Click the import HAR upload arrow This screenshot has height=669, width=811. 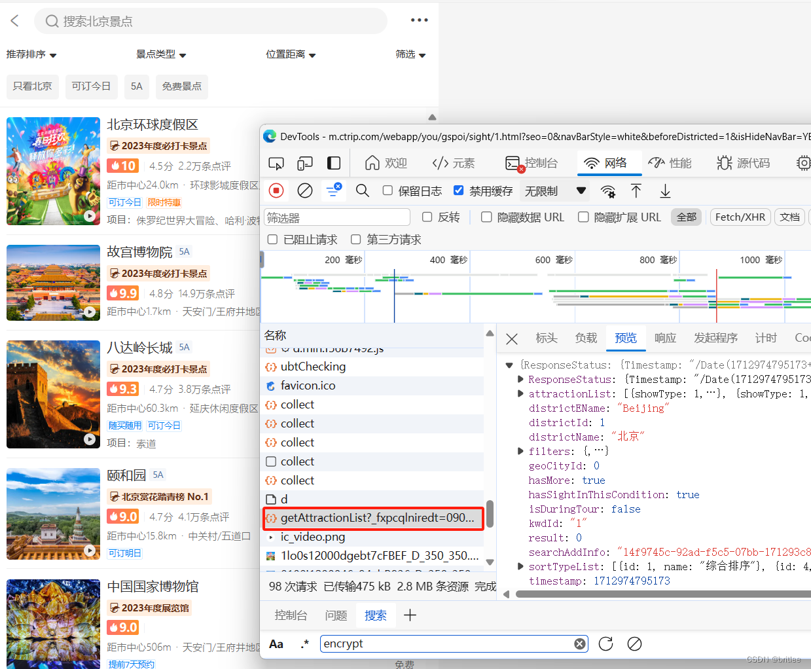coord(636,190)
